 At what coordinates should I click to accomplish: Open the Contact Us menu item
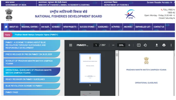159,27
